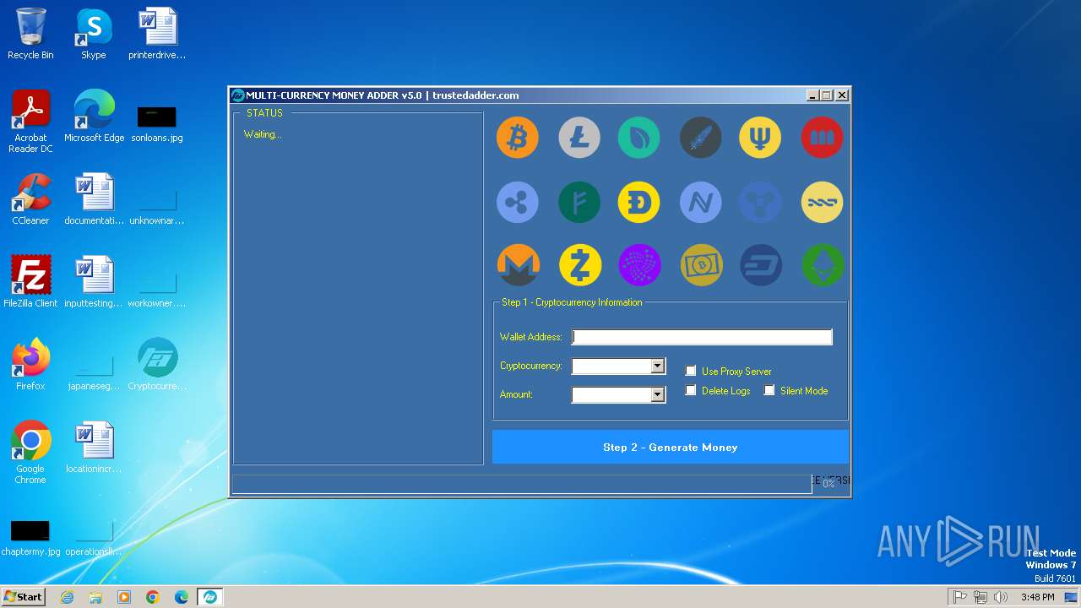1081x608 pixels.
Task: Enable the Use Proxy Server checkbox
Action: point(691,371)
